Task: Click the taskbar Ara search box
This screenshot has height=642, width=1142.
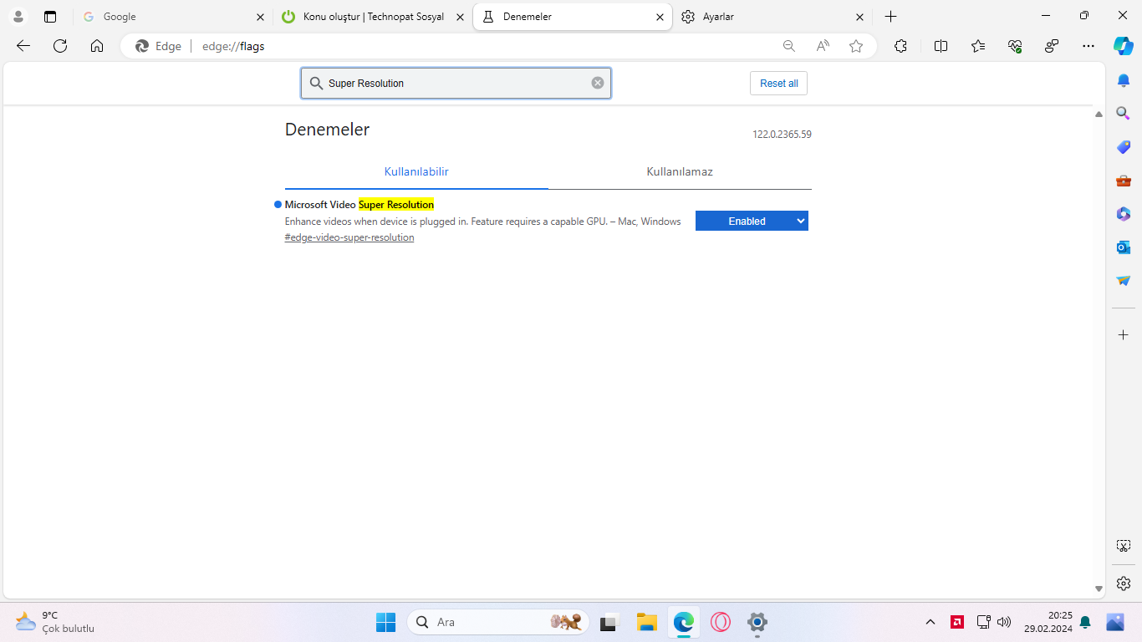Action: 498,622
